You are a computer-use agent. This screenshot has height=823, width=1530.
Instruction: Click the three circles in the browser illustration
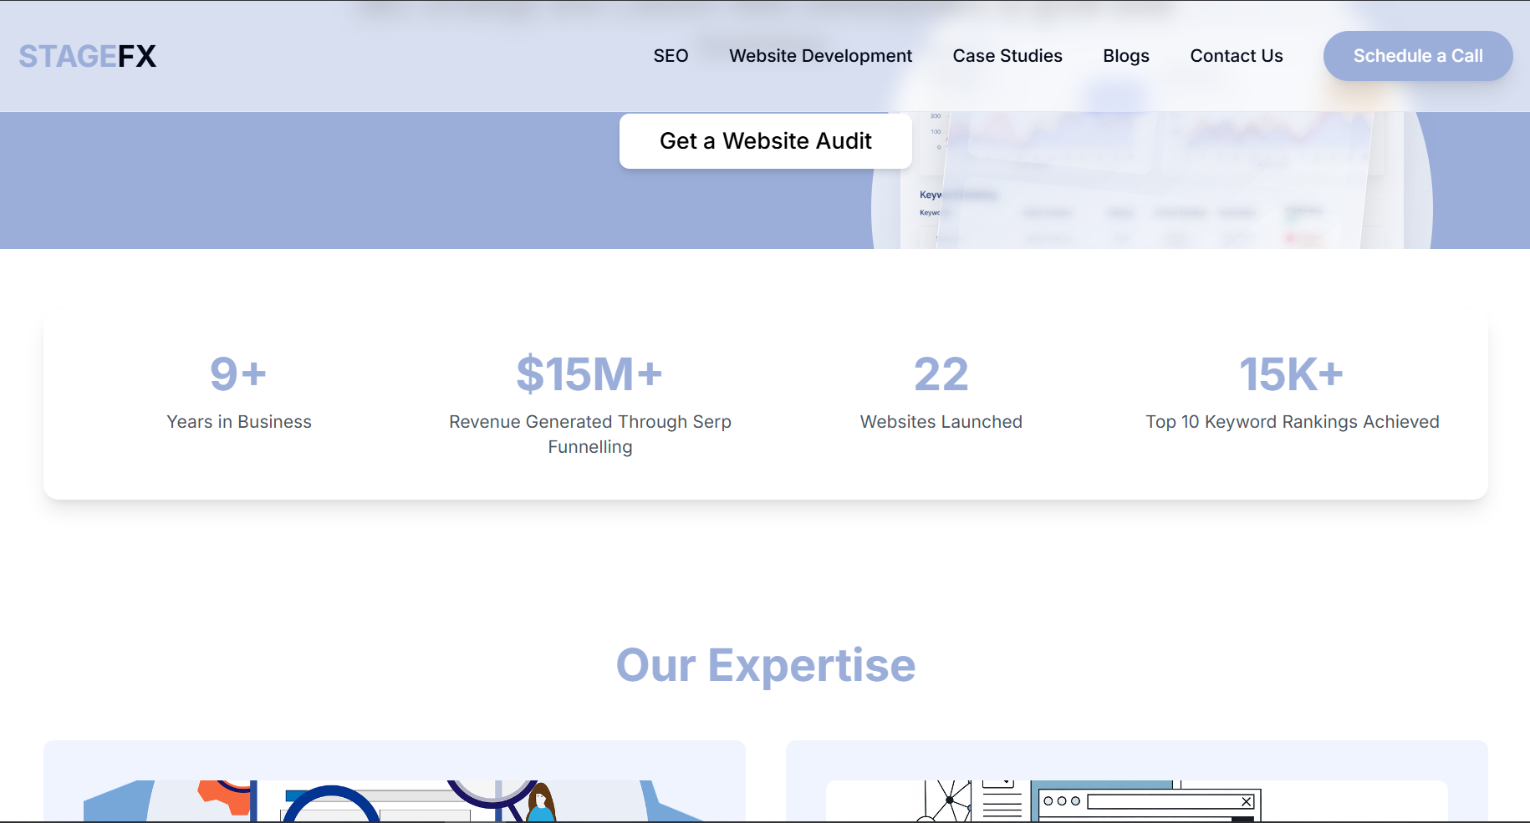1062,800
